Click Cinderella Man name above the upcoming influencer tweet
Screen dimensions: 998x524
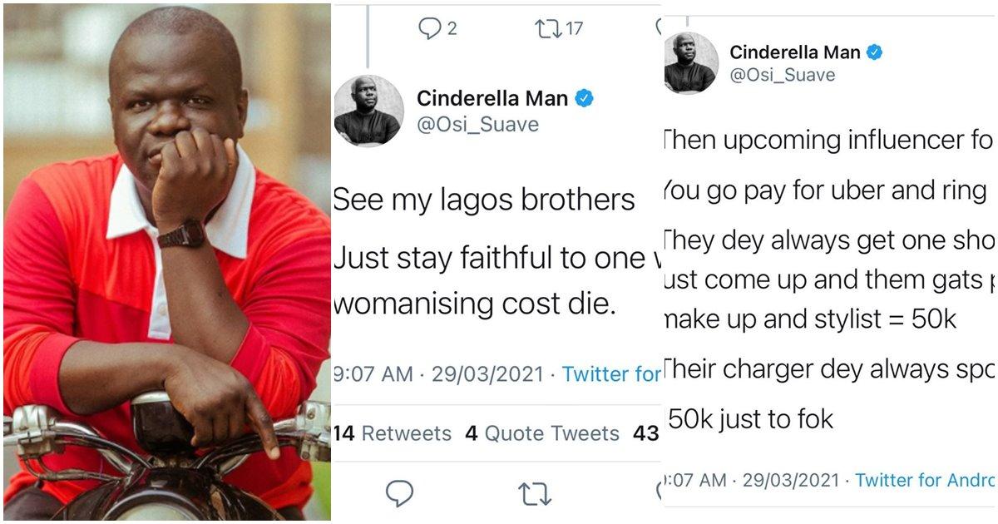795,52
